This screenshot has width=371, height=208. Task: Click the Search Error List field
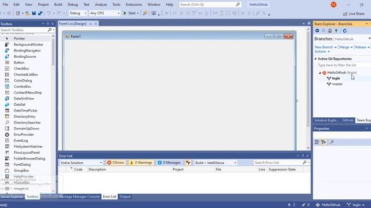278,162
